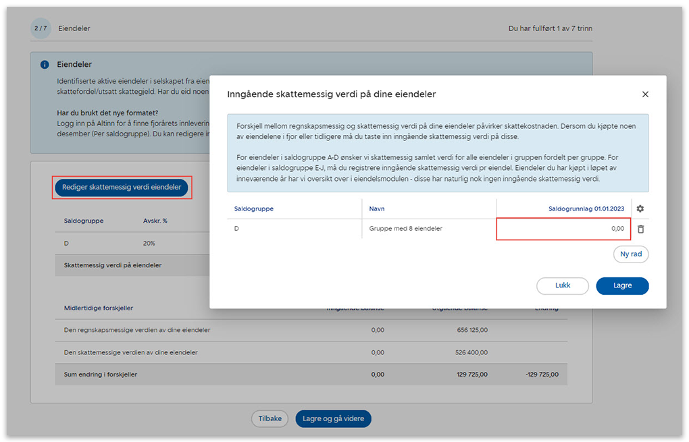Add a new row with Ny rad
The height and width of the screenshot is (442, 689).
(631, 254)
